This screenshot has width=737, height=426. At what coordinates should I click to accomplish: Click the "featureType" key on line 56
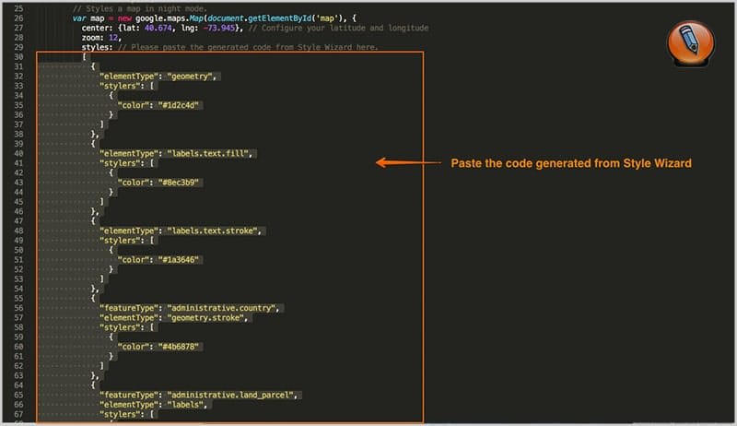click(x=127, y=308)
